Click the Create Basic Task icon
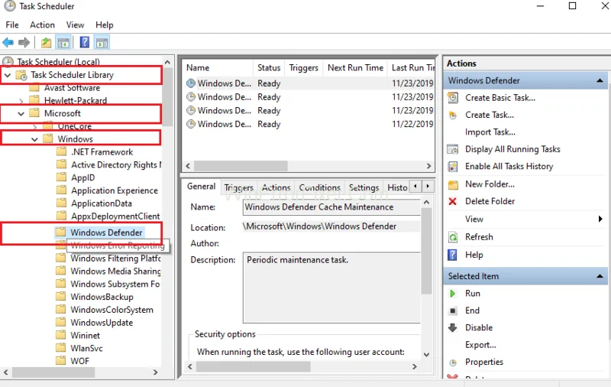Screen dimensions: 611x387 pos(453,98)
